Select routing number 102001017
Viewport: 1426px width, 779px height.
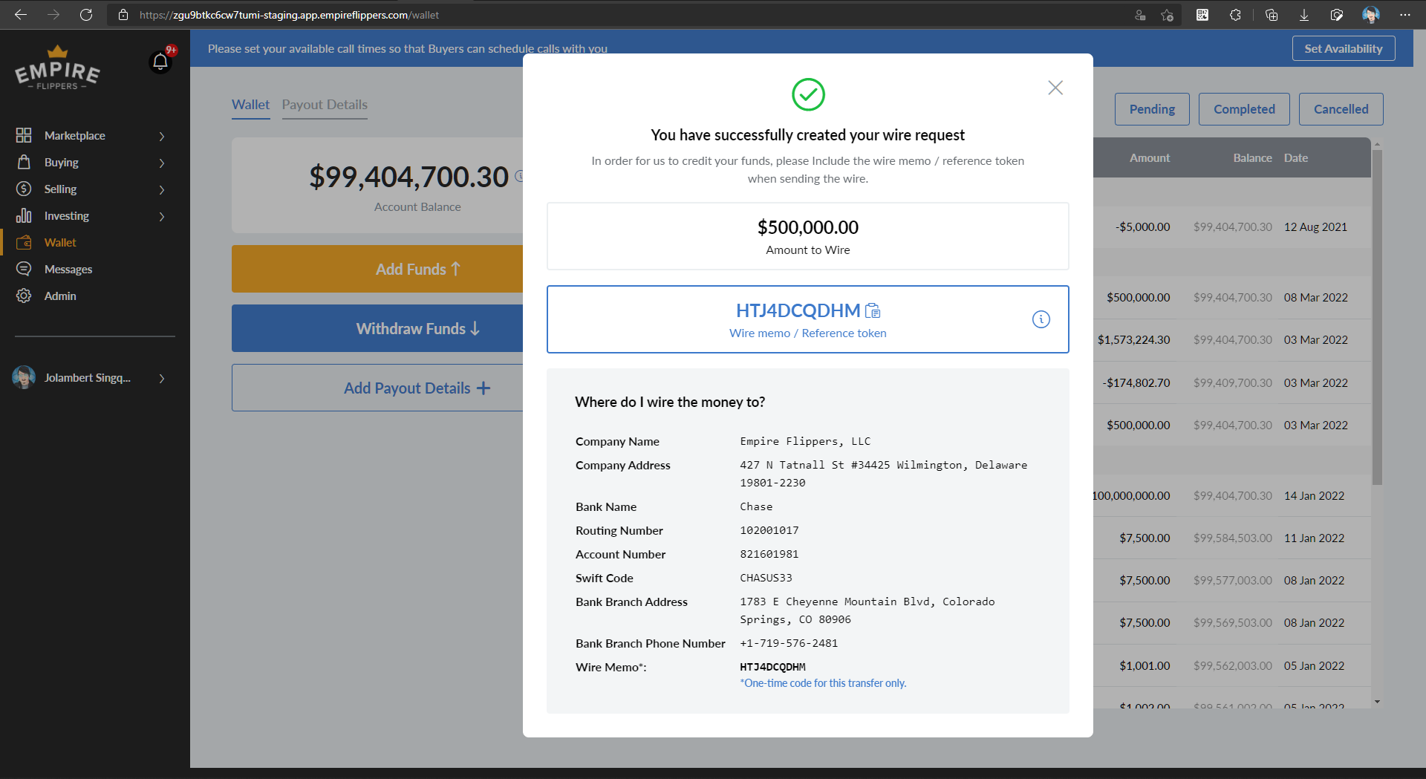[769, 530]
